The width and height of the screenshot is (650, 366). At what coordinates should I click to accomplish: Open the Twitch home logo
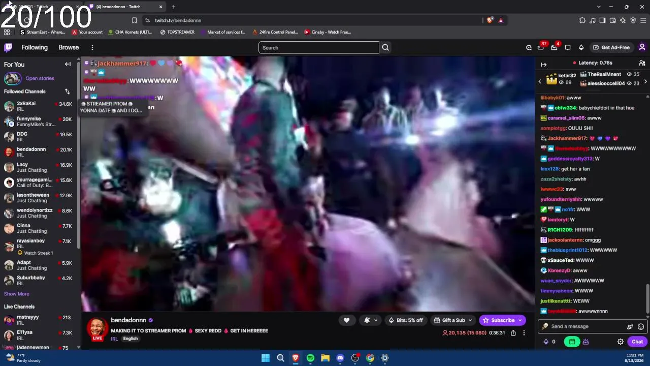point(8,47)
